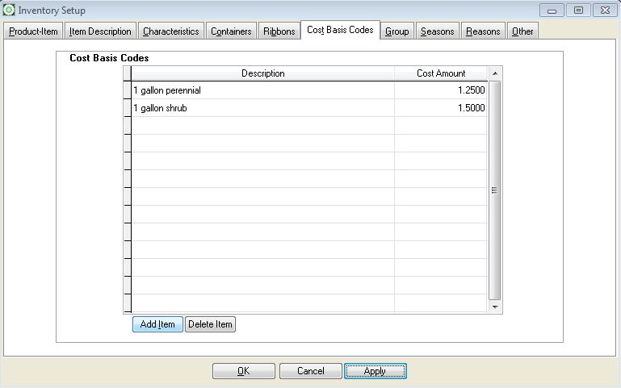The image size is (621, 388).
Task: Open the Item Description tab
Action: coord(100,31)
